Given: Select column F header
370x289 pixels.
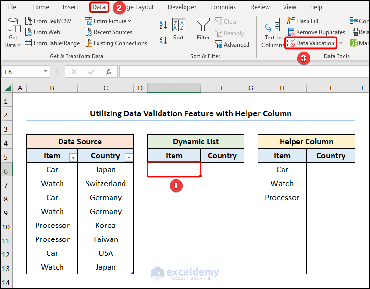Looking at the screenshot, I should click(x=222, y=88).
